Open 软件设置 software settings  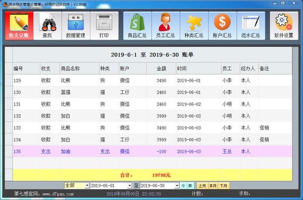[x=284, y=26]
